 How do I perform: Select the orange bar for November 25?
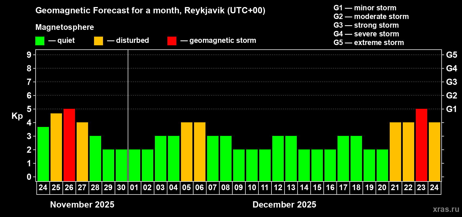(x=56, y=147)
